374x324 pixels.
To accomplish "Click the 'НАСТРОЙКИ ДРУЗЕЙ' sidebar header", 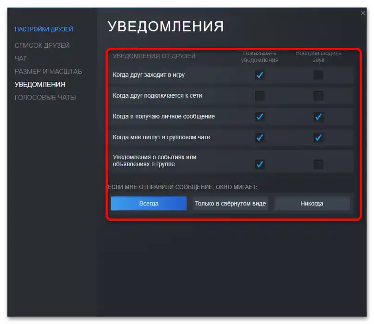I will [x=44, y=29].
